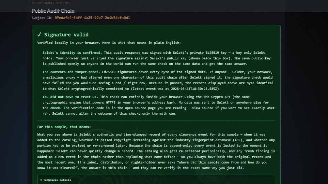Image resolution: width=328 pixels, height=184 pixels.
Task: Click the SELEKT AUDIT RECEIPT label
Action: [51, 3]
